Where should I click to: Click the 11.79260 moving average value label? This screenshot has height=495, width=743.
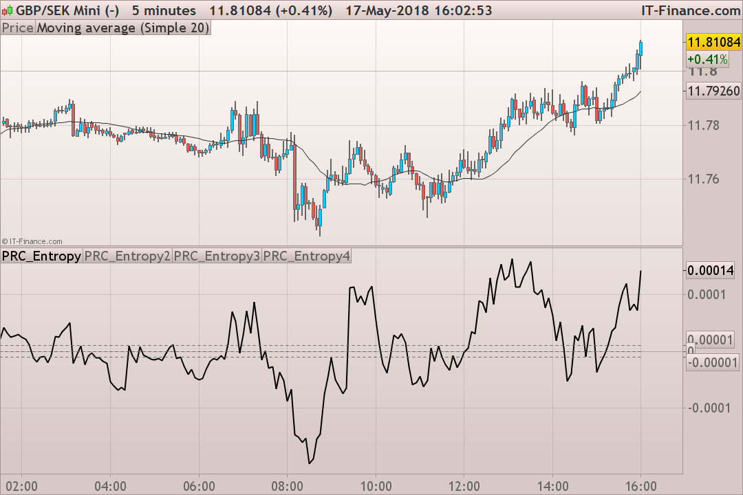point(713,91)
